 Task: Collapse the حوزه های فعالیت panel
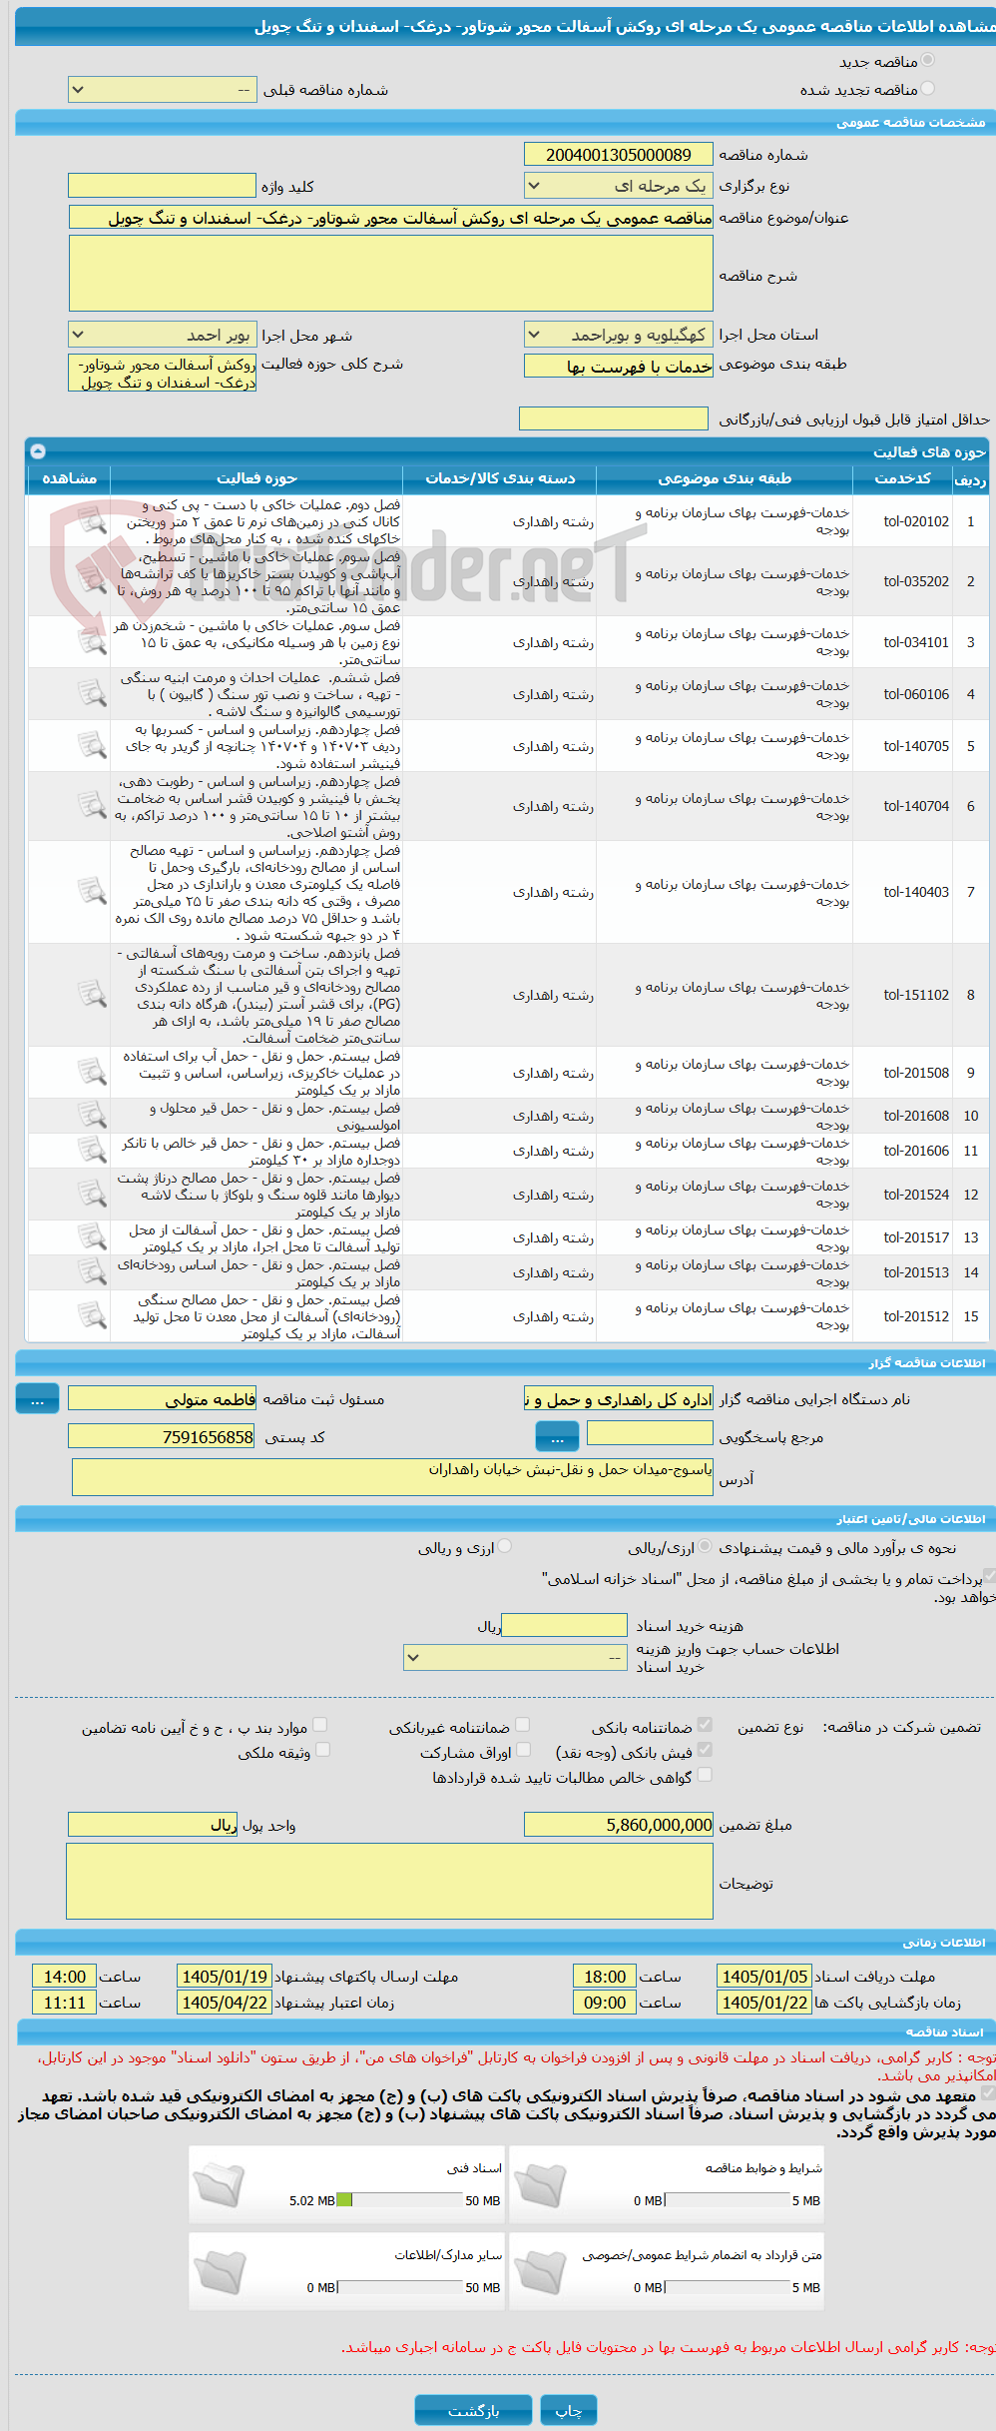[x=38, y=450]
